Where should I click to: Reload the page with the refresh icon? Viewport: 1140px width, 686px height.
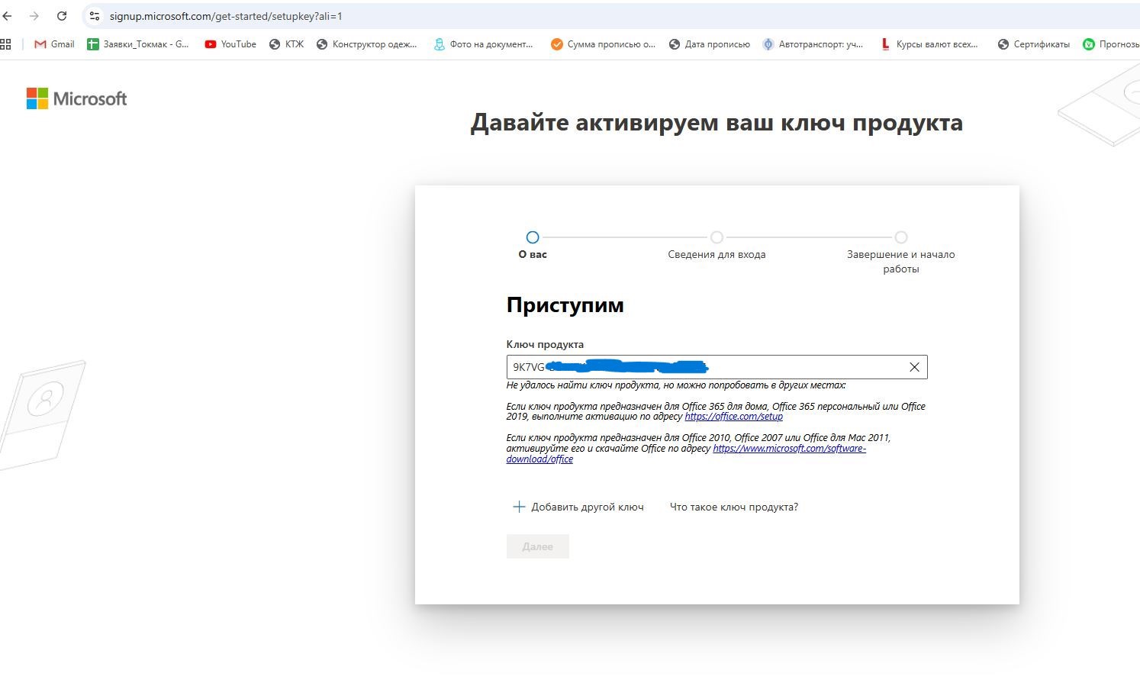click(x=62, y=16)
